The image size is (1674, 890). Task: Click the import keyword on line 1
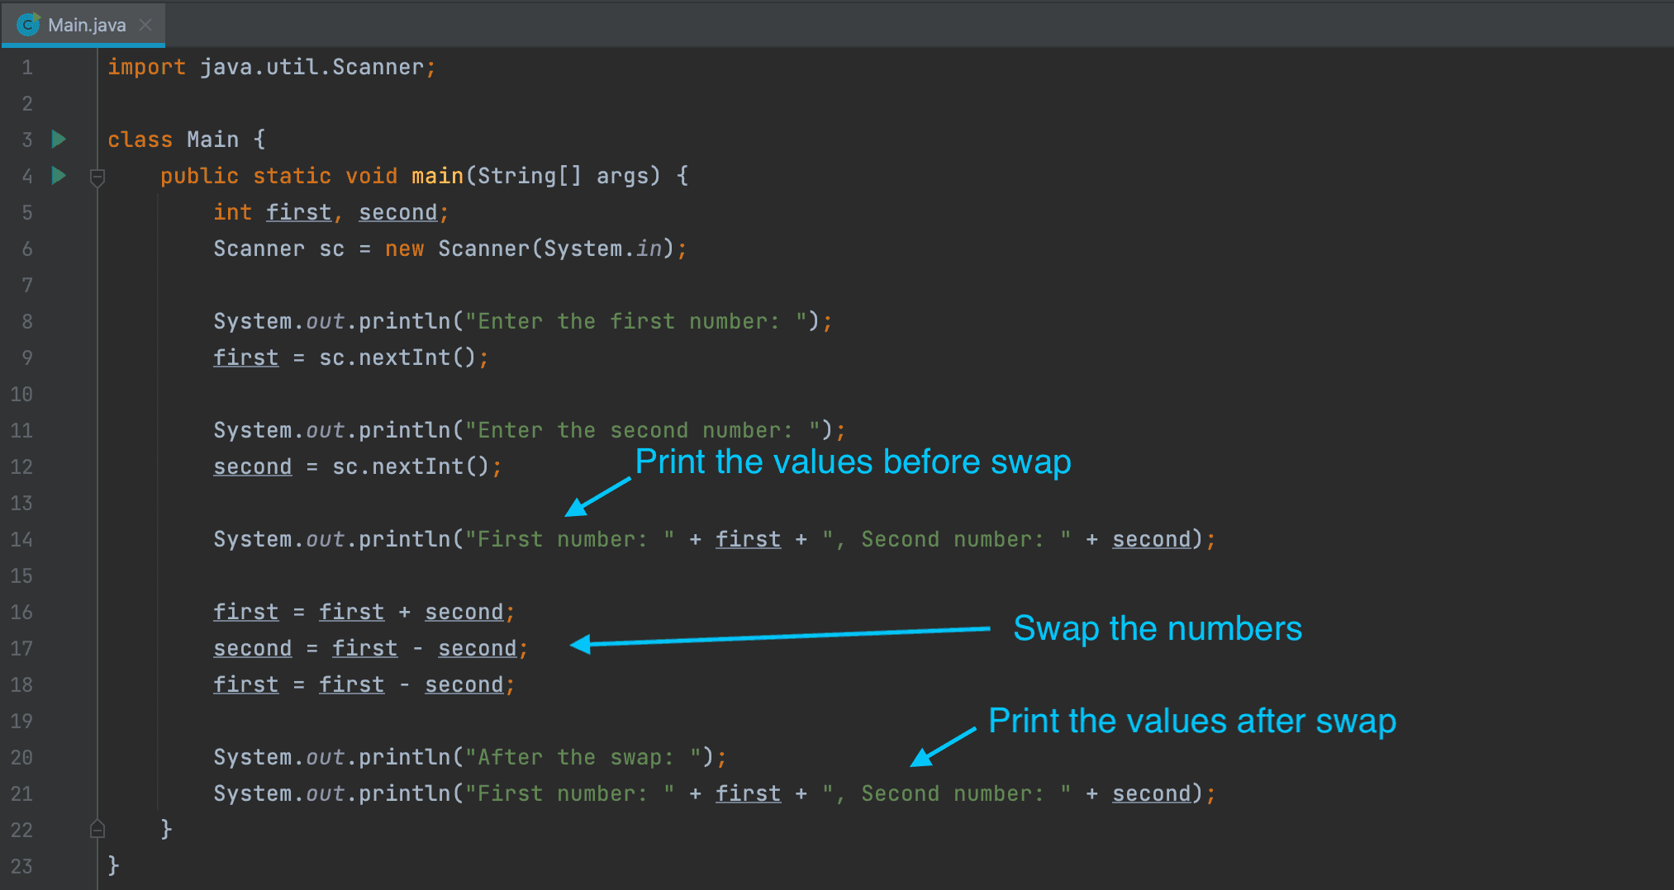[x=146, y=67]
